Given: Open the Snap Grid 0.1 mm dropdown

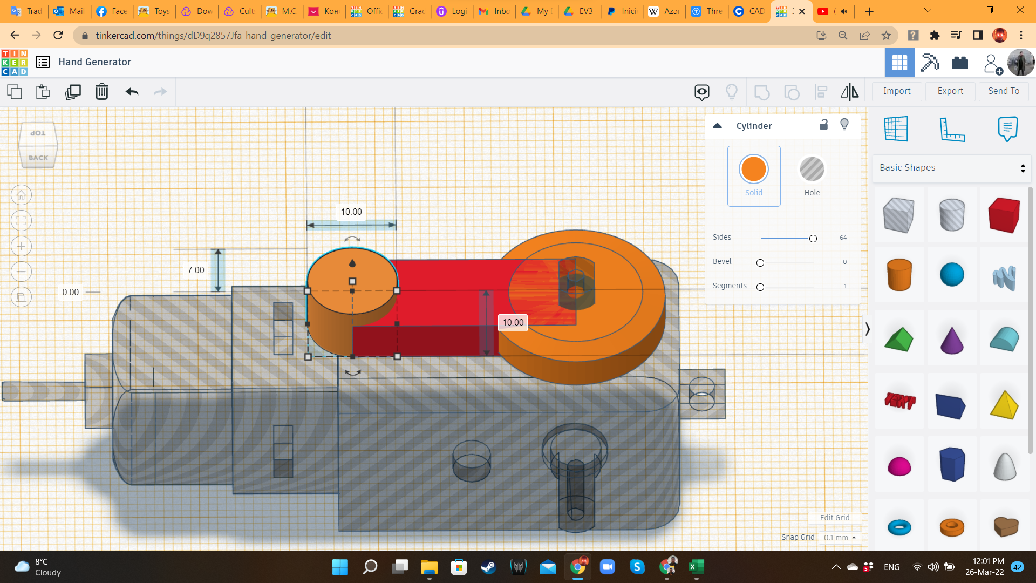Looking at the screenshot, I should [840, 538].
